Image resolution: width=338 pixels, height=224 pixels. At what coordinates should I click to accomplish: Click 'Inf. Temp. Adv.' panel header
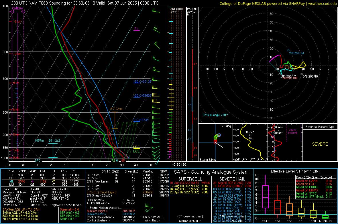(x=192, y=12)
